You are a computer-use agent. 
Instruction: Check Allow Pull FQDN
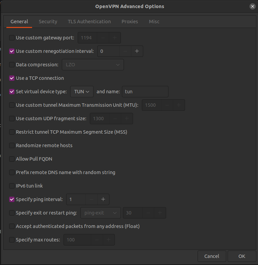coord(12,159)
